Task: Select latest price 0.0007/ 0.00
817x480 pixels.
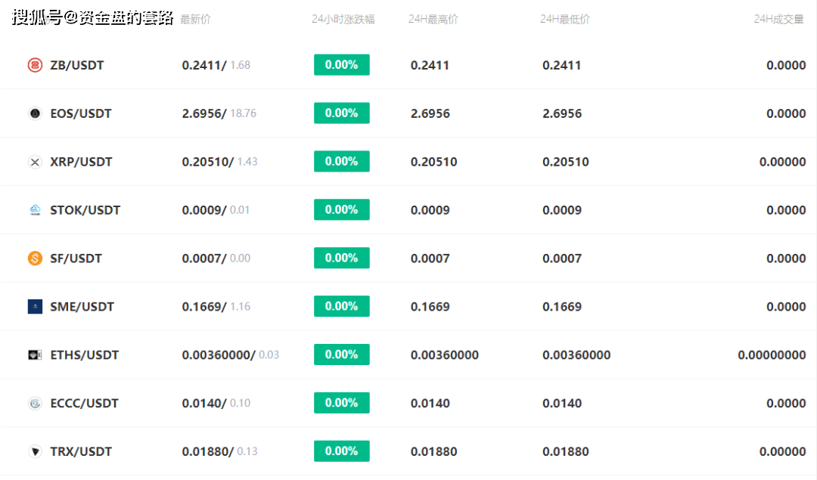Action: pos(216,259)
